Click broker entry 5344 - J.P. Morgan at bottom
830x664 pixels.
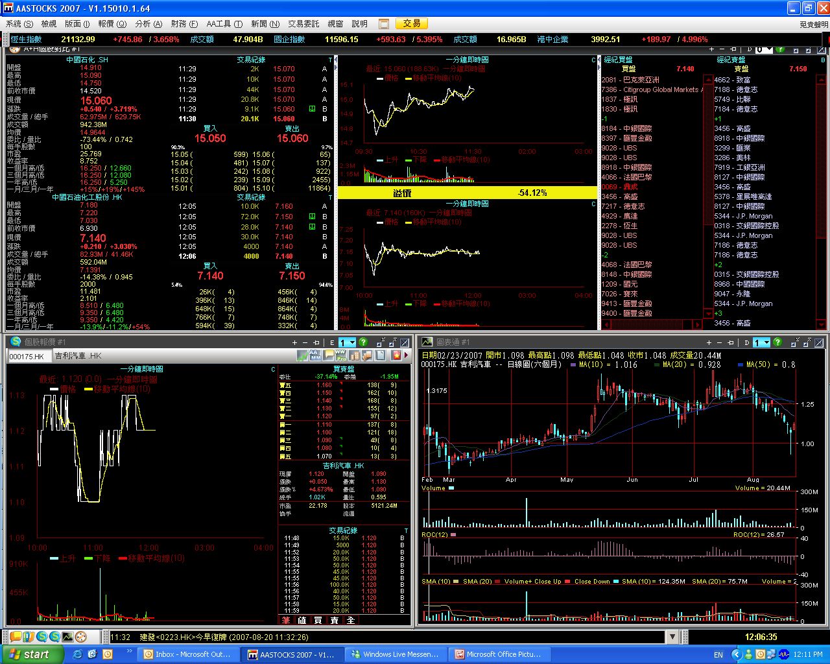743,303
